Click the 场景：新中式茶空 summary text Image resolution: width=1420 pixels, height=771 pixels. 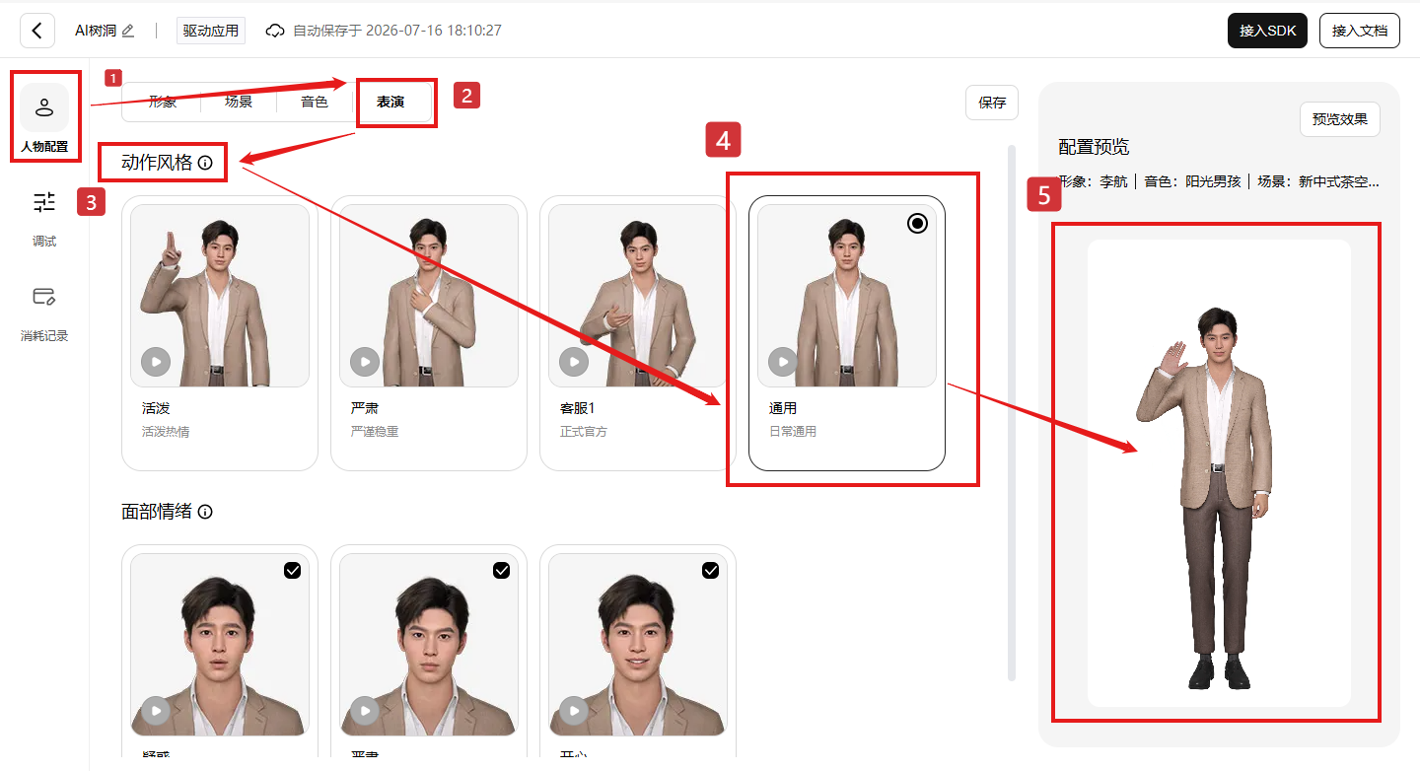pos(1318,181)
